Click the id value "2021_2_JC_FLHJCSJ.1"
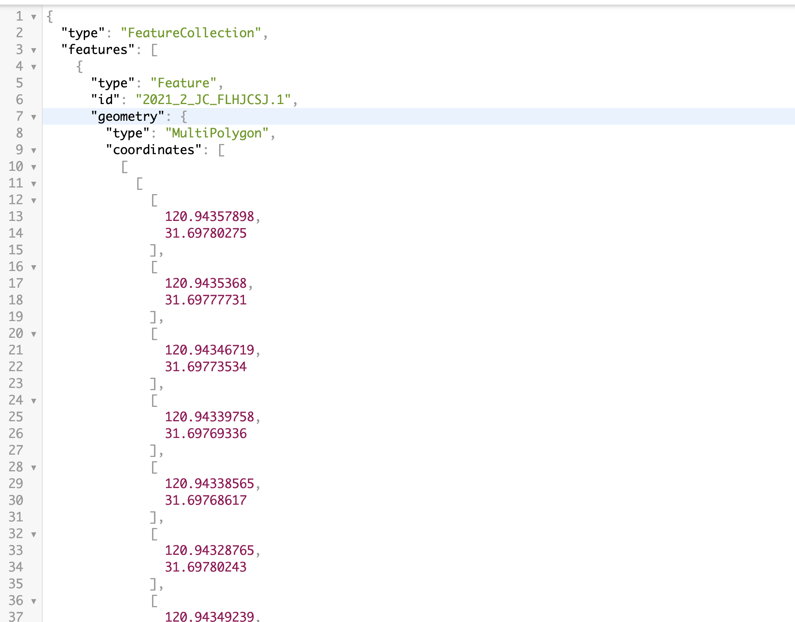This screenshot has height=622, width=795. coord(213,100)
